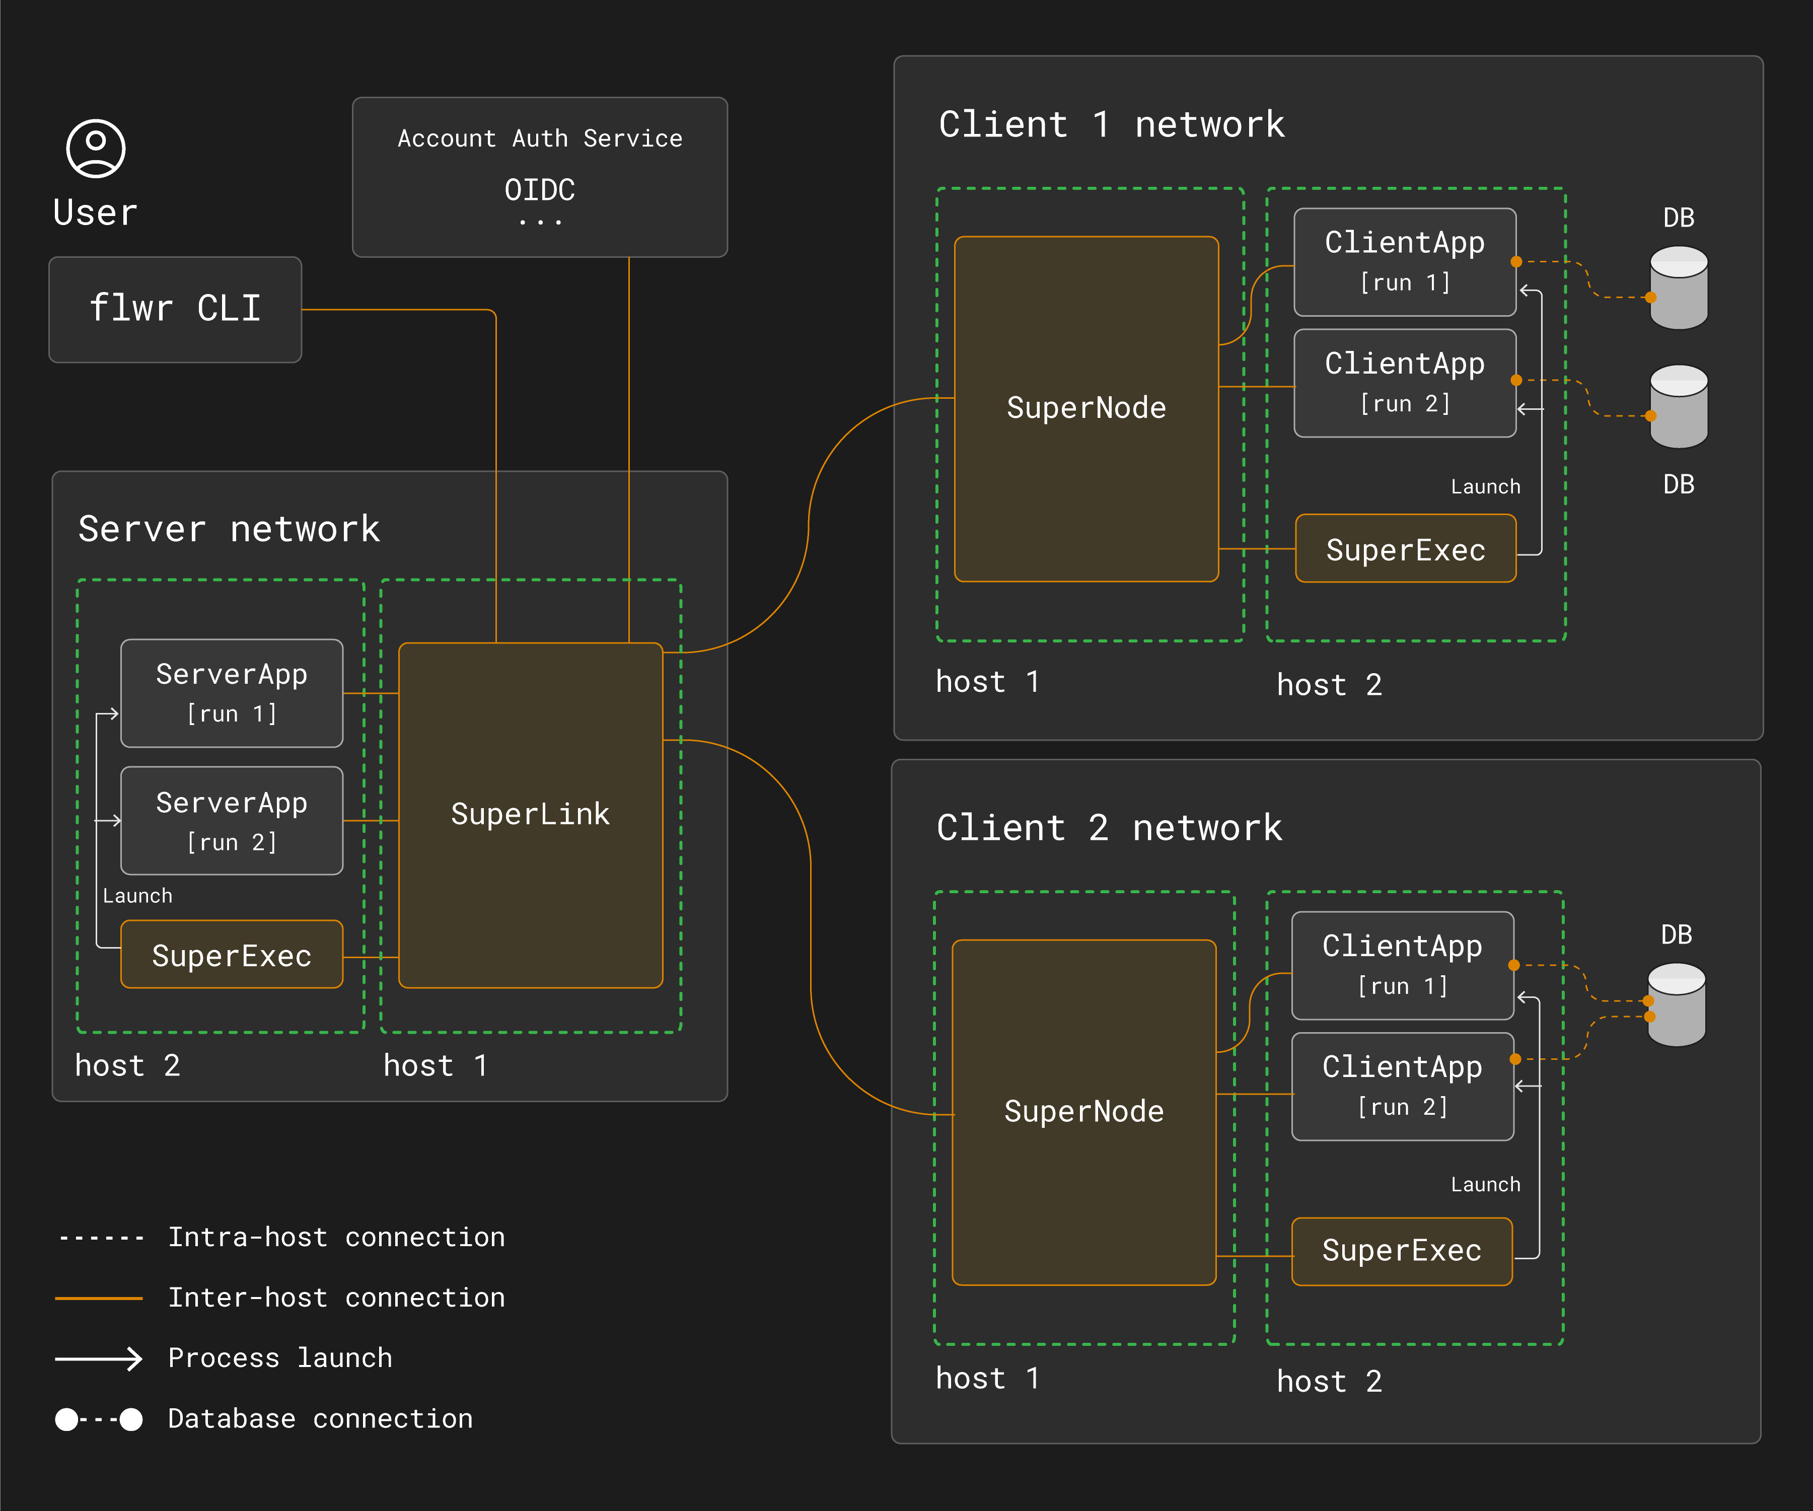The image size is (1813, 1511).
Task: Click 'Intra-host connection' legend text
Action: coord(336,1237)
